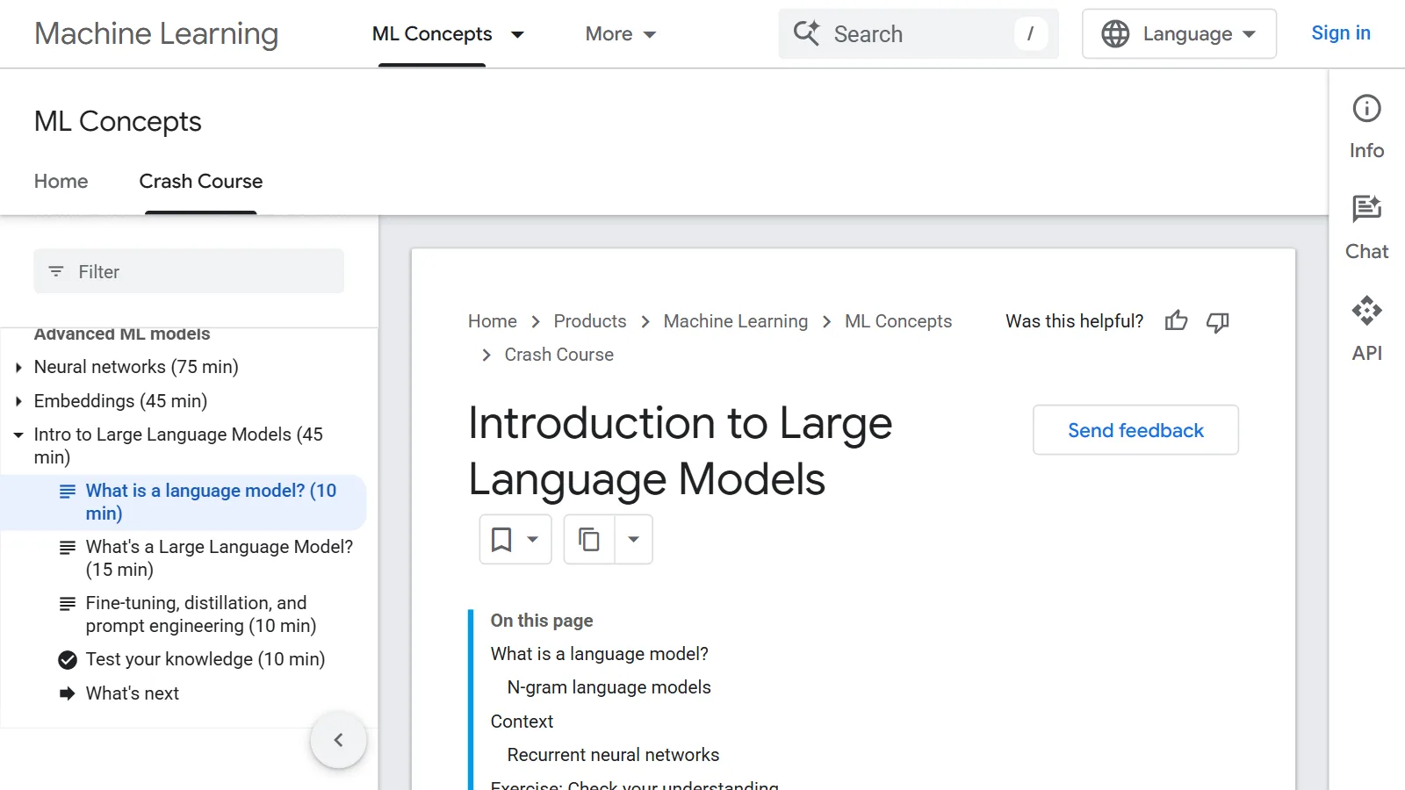Open the More menu dropdown
Image resolution: width=1405 pixels, height=790 pixels.
(620, 34)
